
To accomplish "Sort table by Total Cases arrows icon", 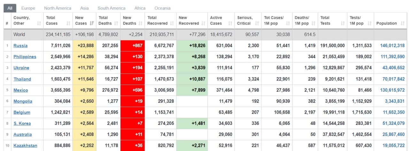I will point(68,23).
